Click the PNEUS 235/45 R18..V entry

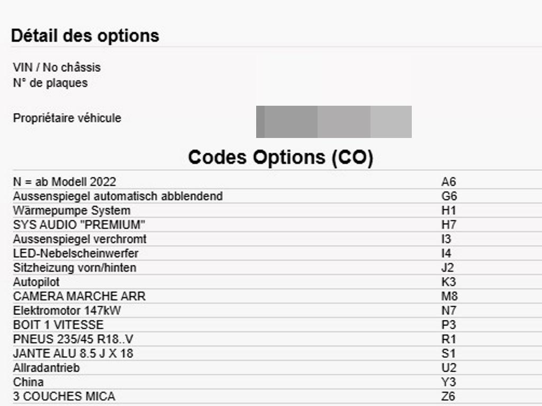(73, 339)
